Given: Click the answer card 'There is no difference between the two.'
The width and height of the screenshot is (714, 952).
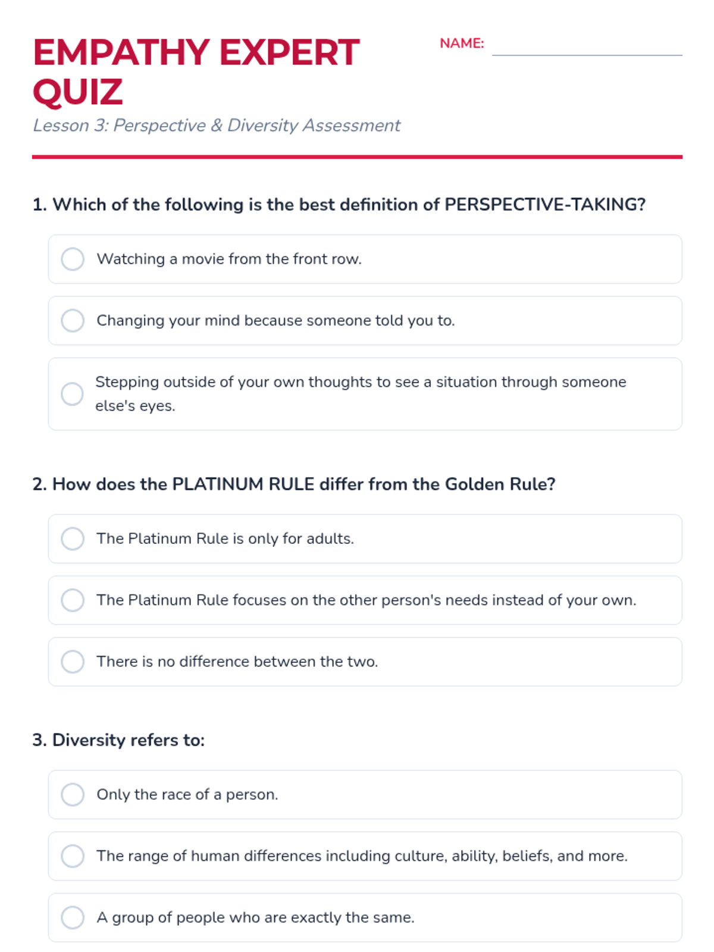Looking at the screenshot, I should (365, 661).
